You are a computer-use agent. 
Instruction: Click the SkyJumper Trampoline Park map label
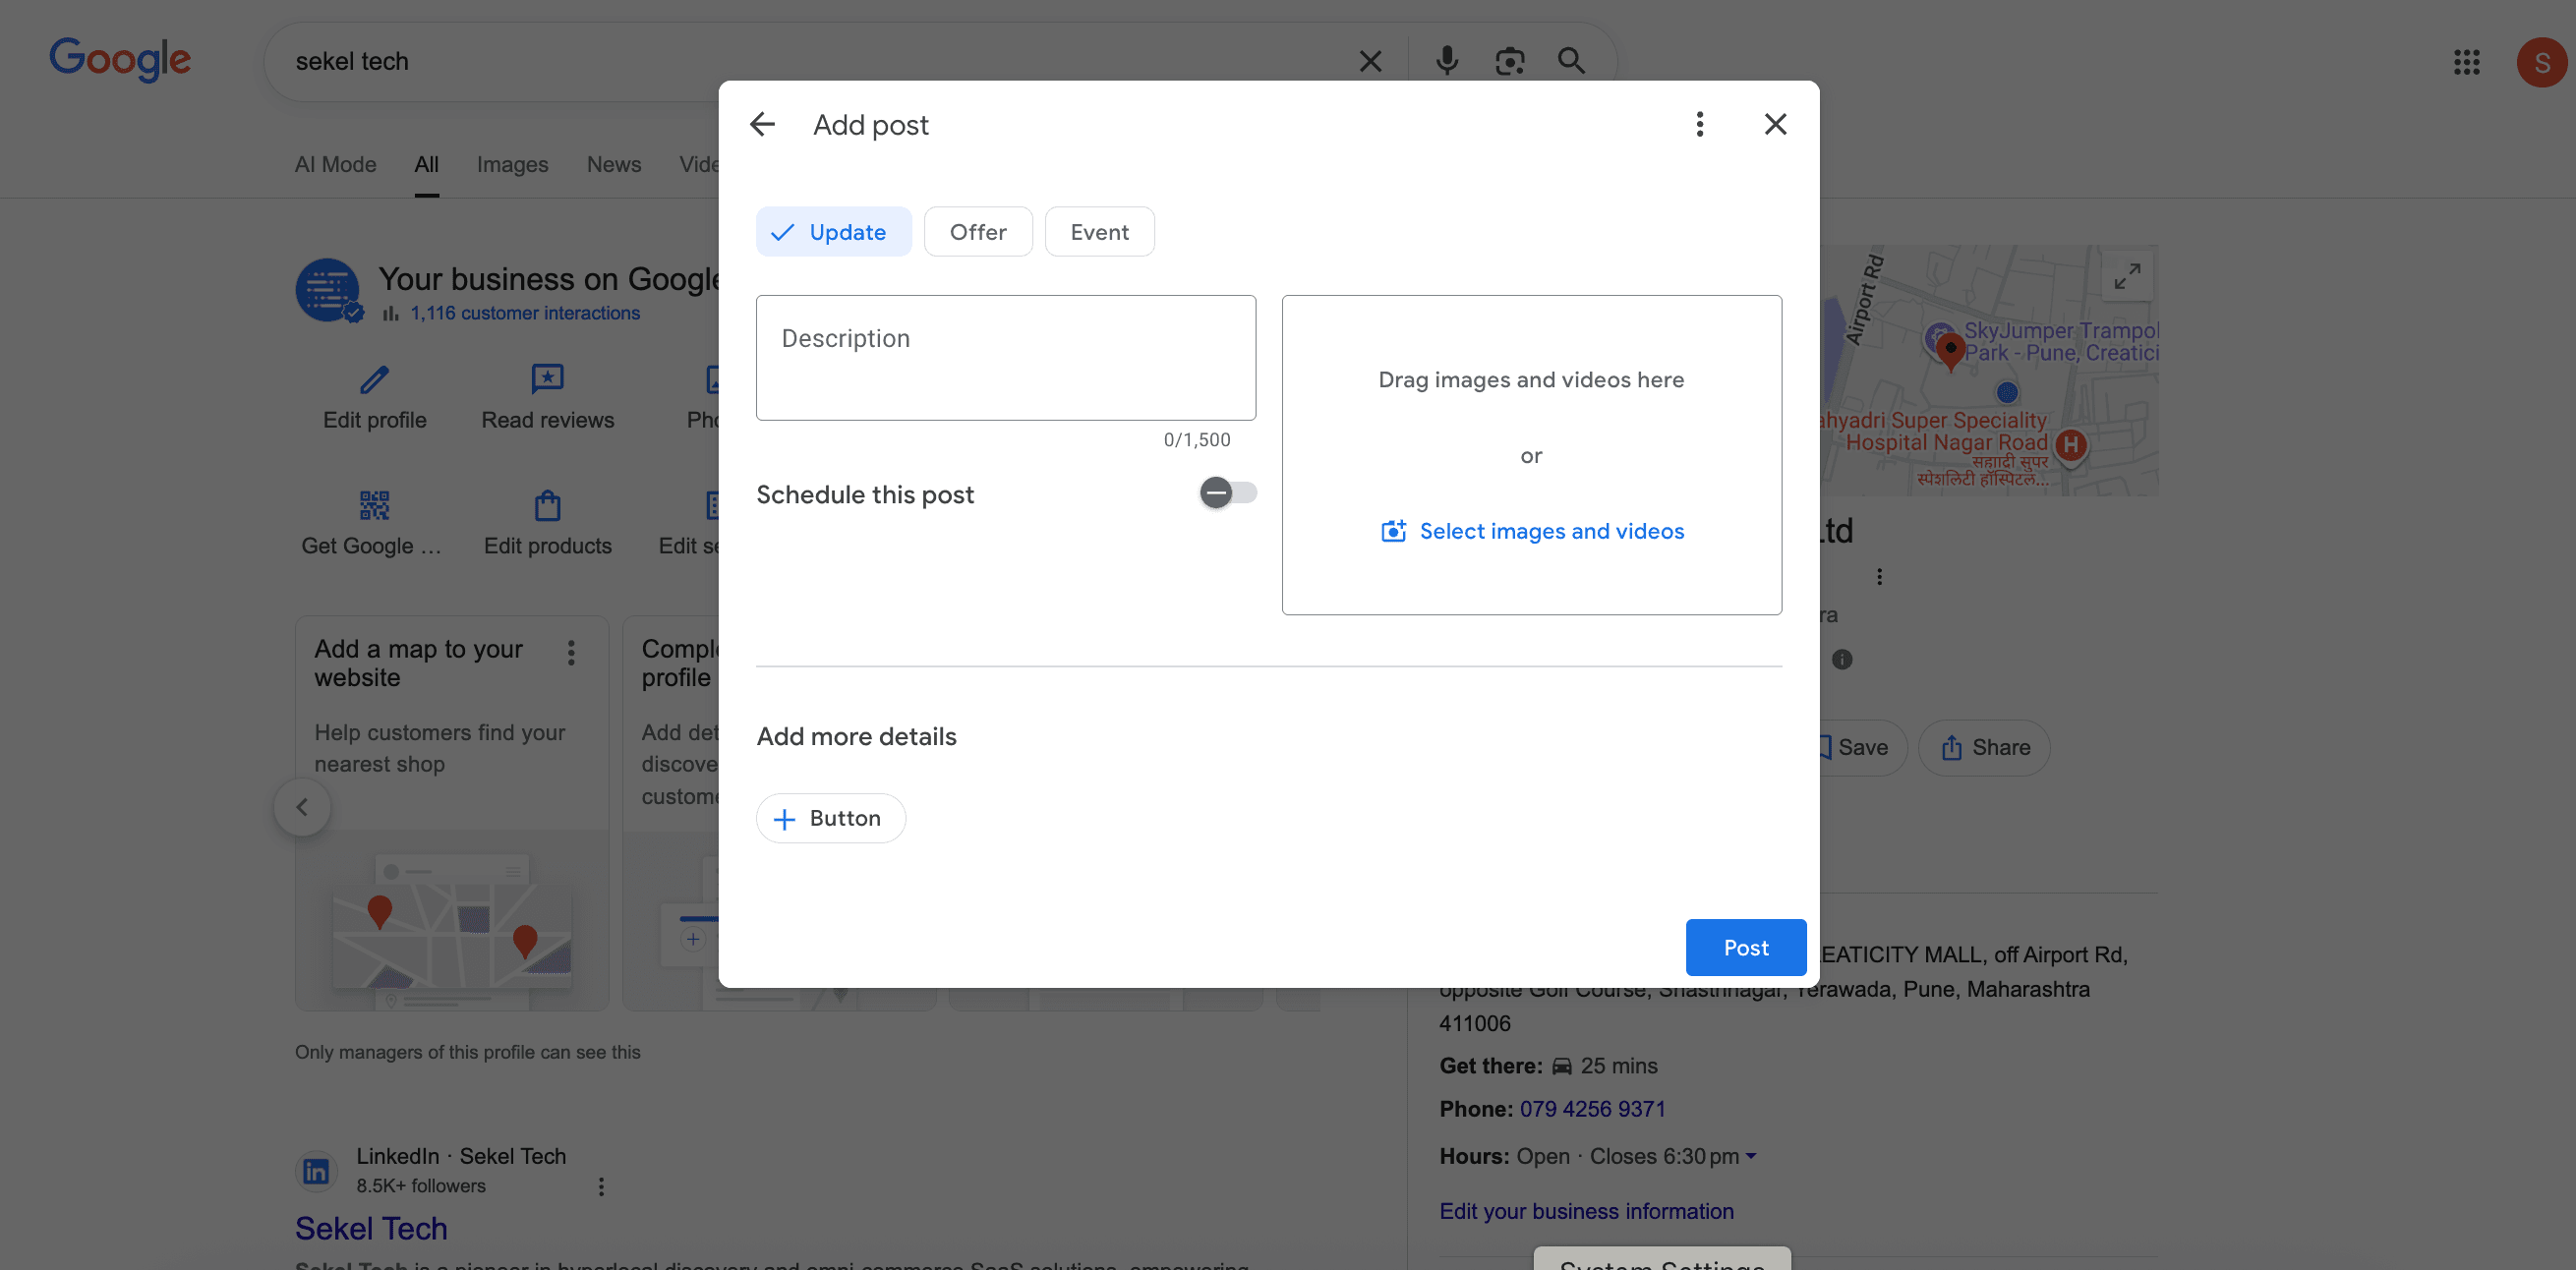point(2061,342)
